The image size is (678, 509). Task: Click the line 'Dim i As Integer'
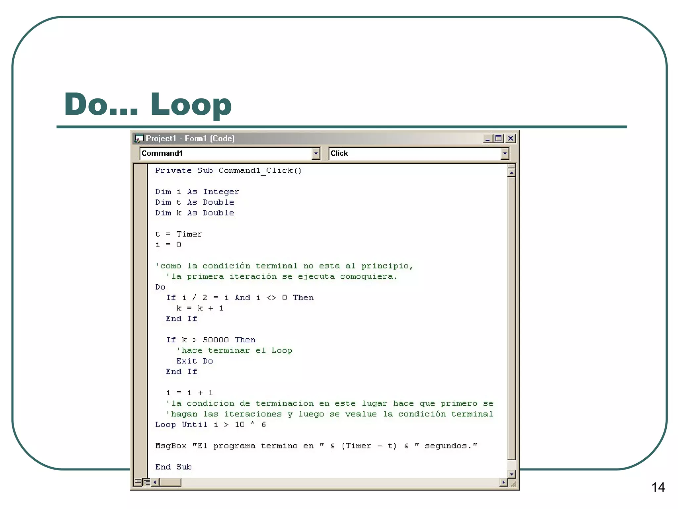pyautogui.click(x=197, y=192)
